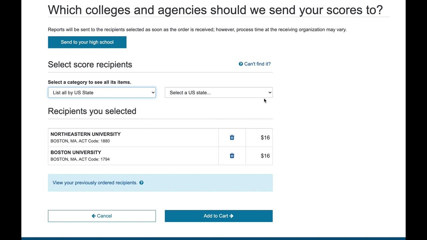Click the question mark icon beside "Can't find it?"

[241, 64]
